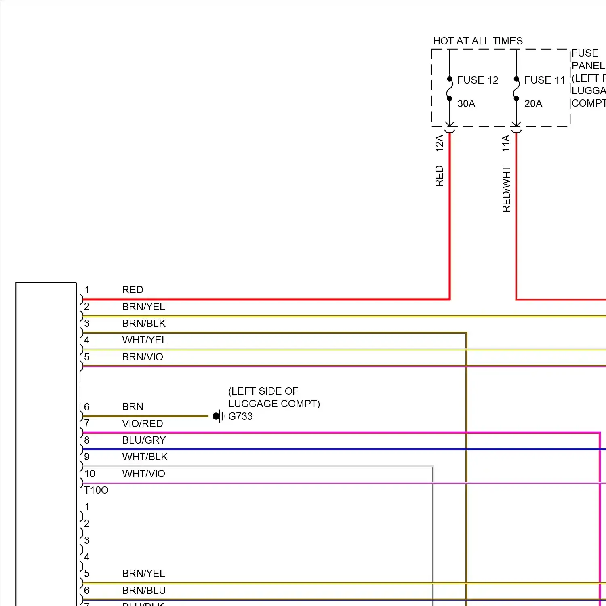Click pin number 7 beside VIO/RED
Viewport: 606px width, 606px height.
86,423
